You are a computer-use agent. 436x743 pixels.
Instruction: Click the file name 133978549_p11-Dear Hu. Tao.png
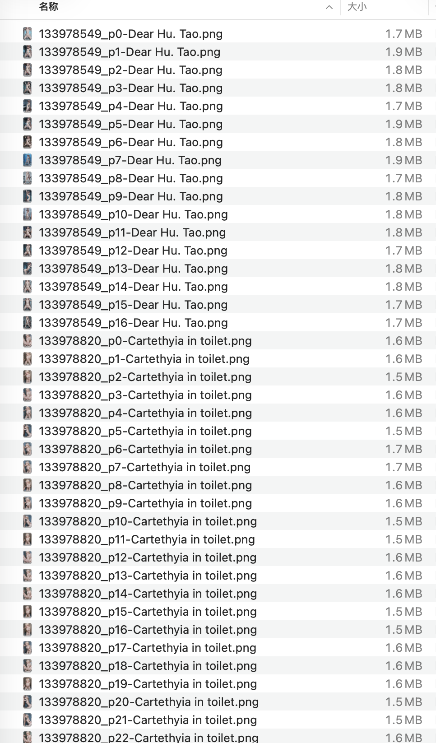pos(132,232)
